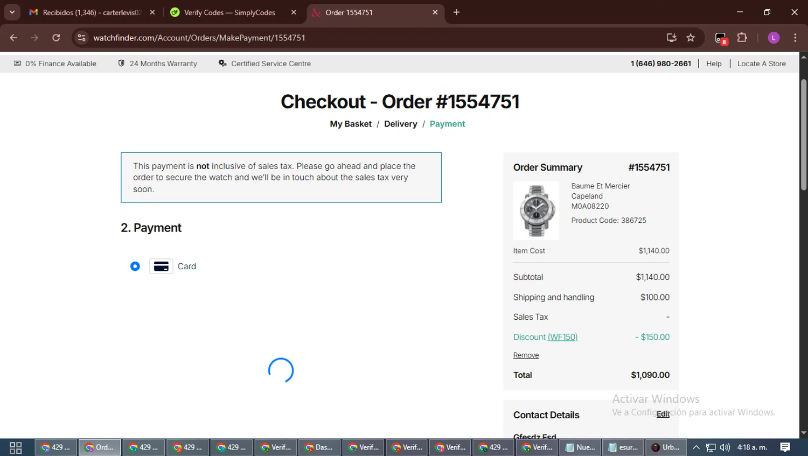808x456 pixels.
Task: Open the volume speaker icon
Action: (725, 447)
